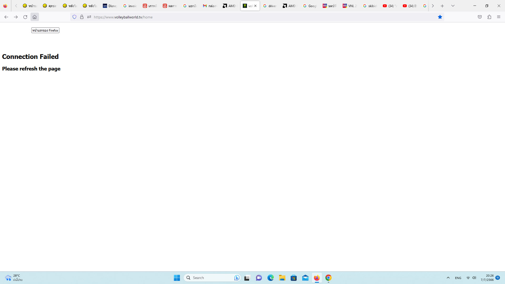Open the Firefox hamburger menu
Image resolution: width=505 pixels, height=284 pixels.
pyautogui.click(x=498, y=17)
